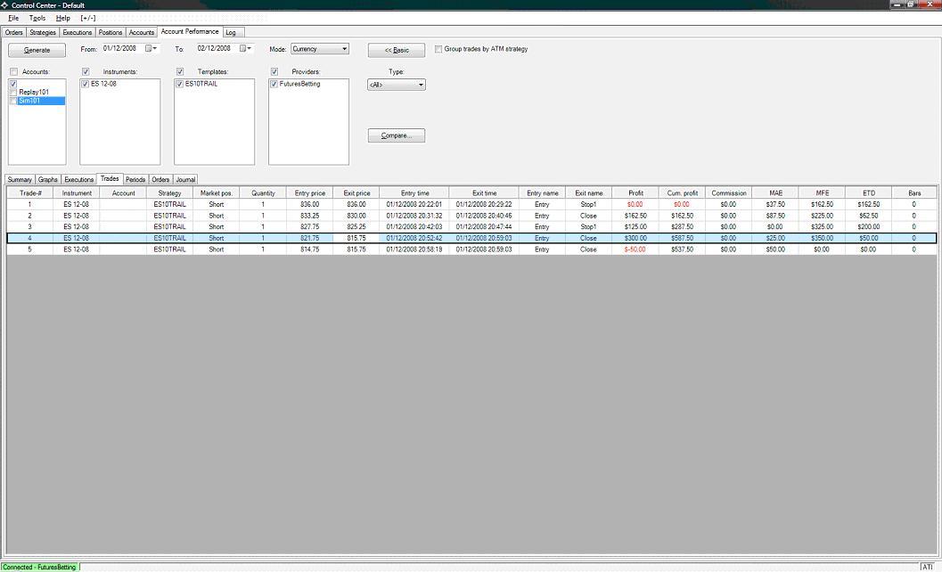Open the Periods sub-tab
The width and height of the screenshot is (942, 572).
pyautogui.click(x=135, y=180)
